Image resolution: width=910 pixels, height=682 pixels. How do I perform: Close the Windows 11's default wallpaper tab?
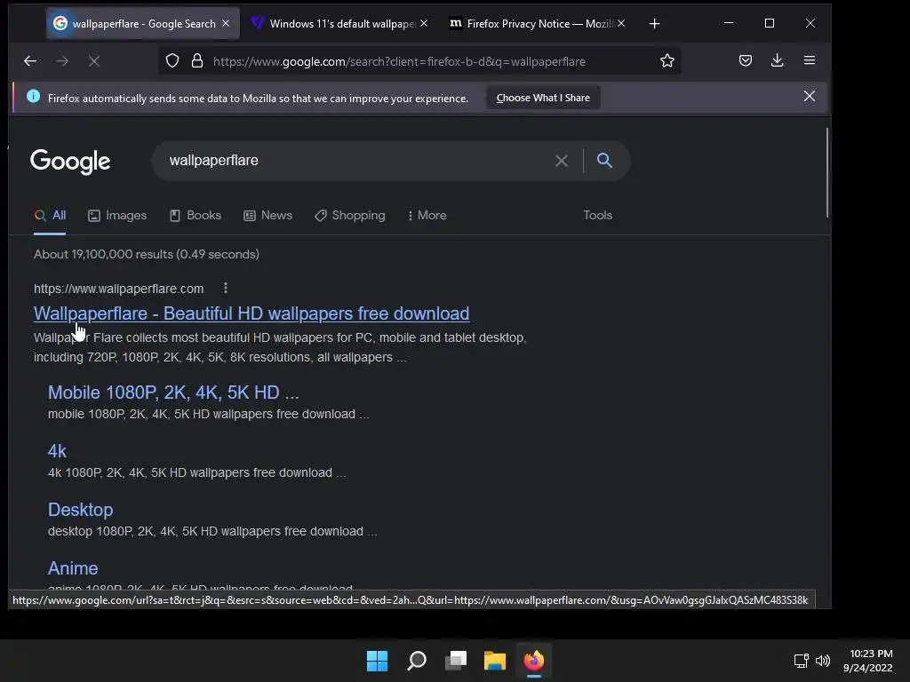point(424,23)
